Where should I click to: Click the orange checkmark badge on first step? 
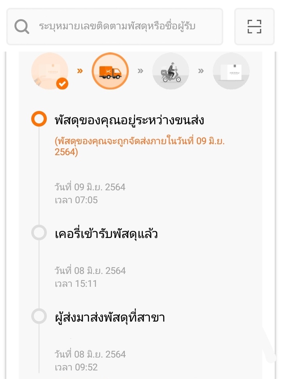pos(62,83)
